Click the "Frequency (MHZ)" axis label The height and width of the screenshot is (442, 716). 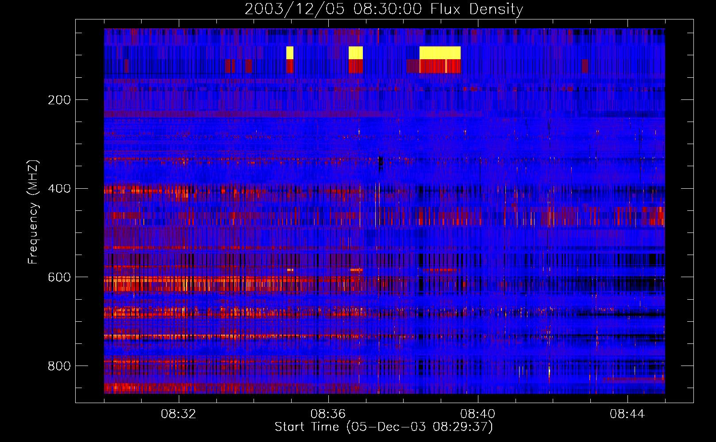pos(33,212)
